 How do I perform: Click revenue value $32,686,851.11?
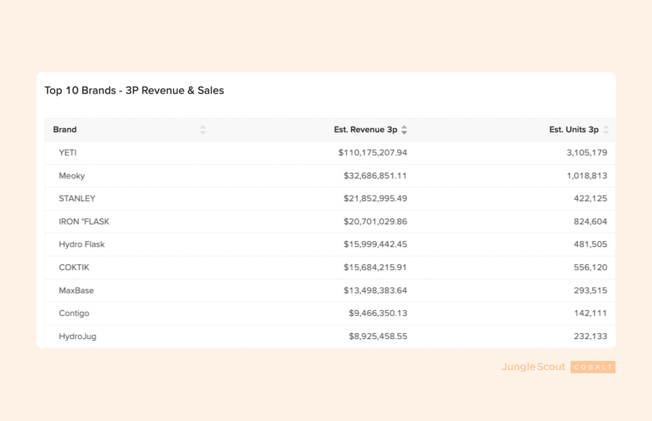(x=375, y=176)
